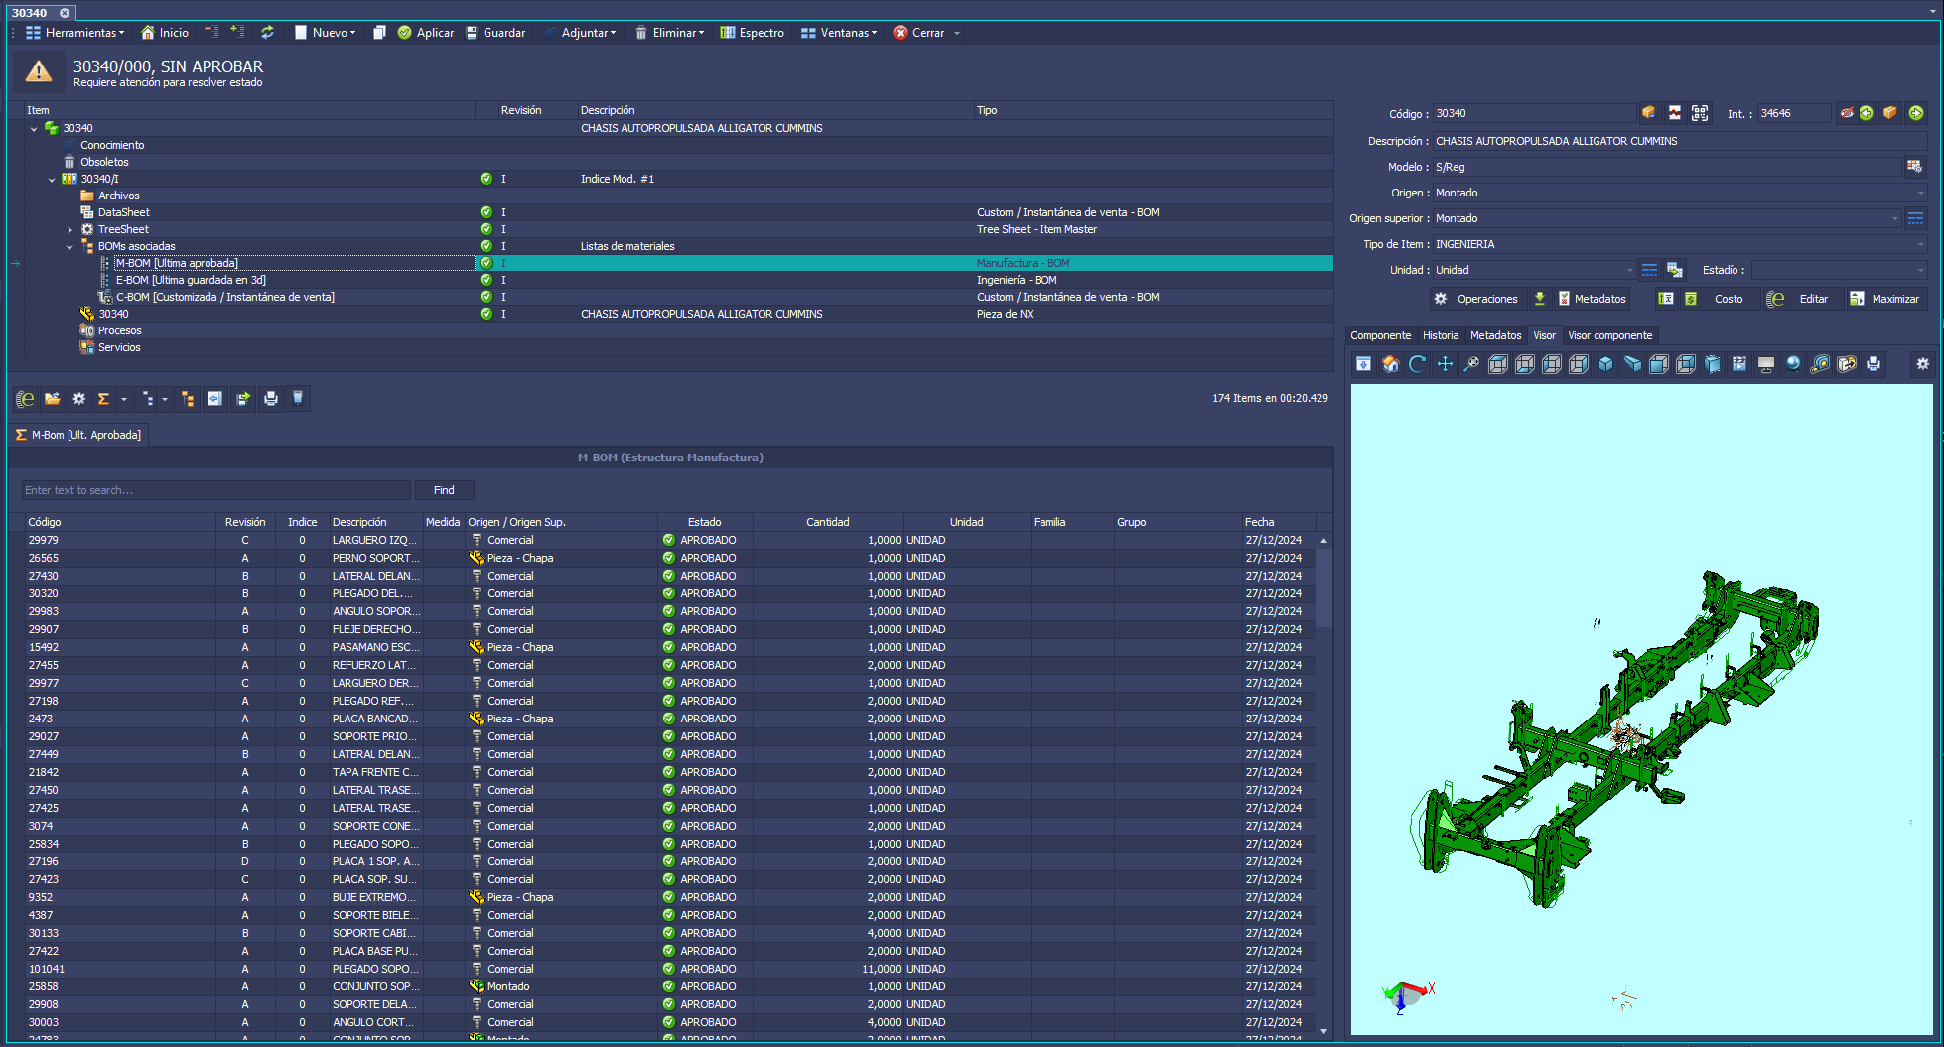Click the QR scan icon next to Código

1700,113
